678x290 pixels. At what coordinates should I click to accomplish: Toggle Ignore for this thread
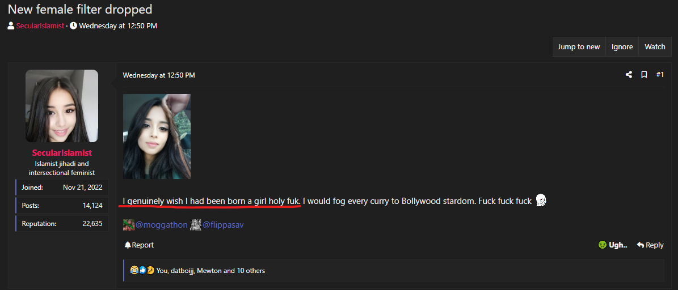pos(622,47)
